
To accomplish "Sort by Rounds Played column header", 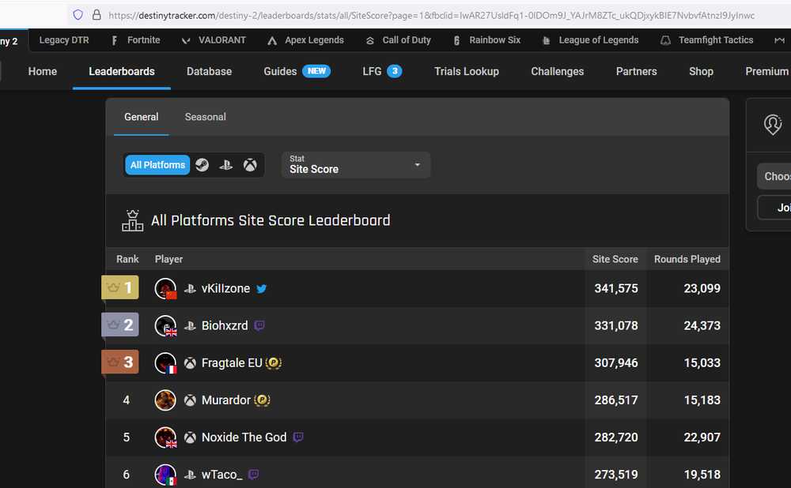I will [687, 259].
